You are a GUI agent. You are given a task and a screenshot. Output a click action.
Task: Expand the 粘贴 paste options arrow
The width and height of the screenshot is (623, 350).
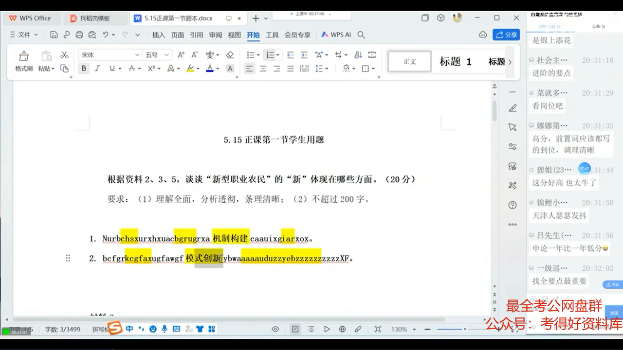pos(53,69)
